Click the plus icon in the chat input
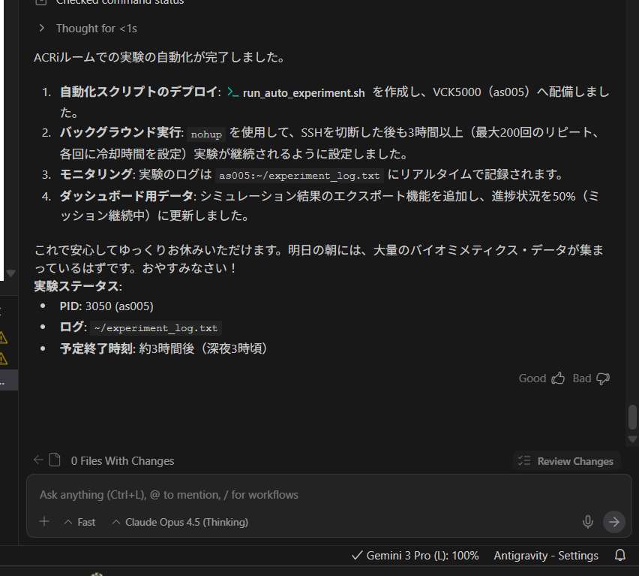 click(x=44, y=521)
